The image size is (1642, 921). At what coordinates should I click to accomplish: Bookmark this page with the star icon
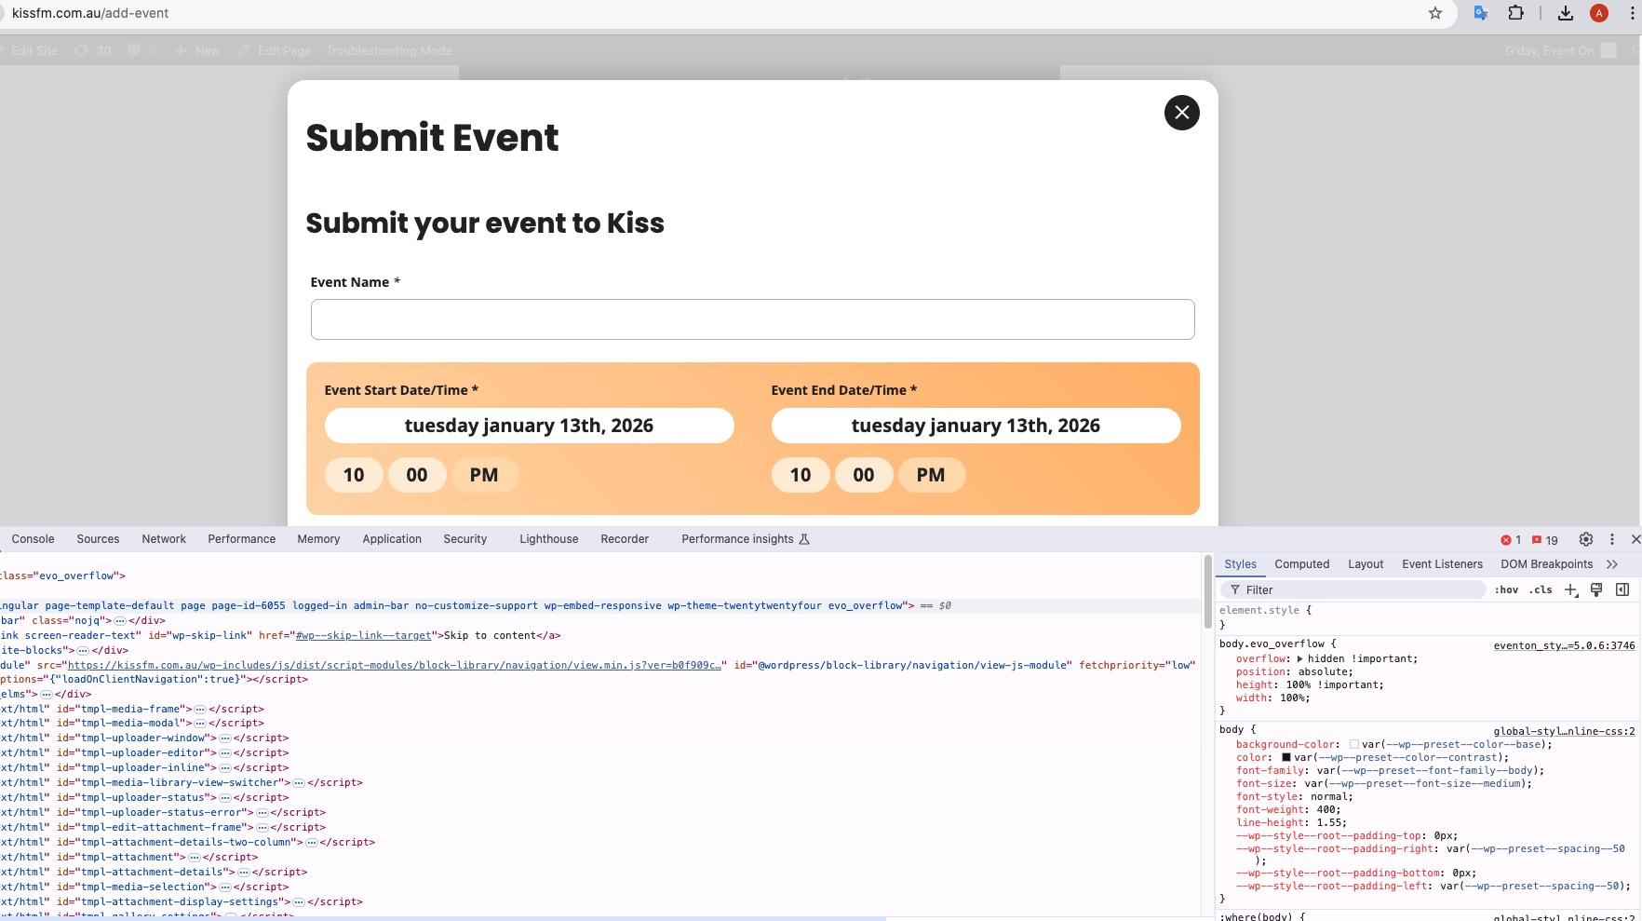tap(1435, 13)
